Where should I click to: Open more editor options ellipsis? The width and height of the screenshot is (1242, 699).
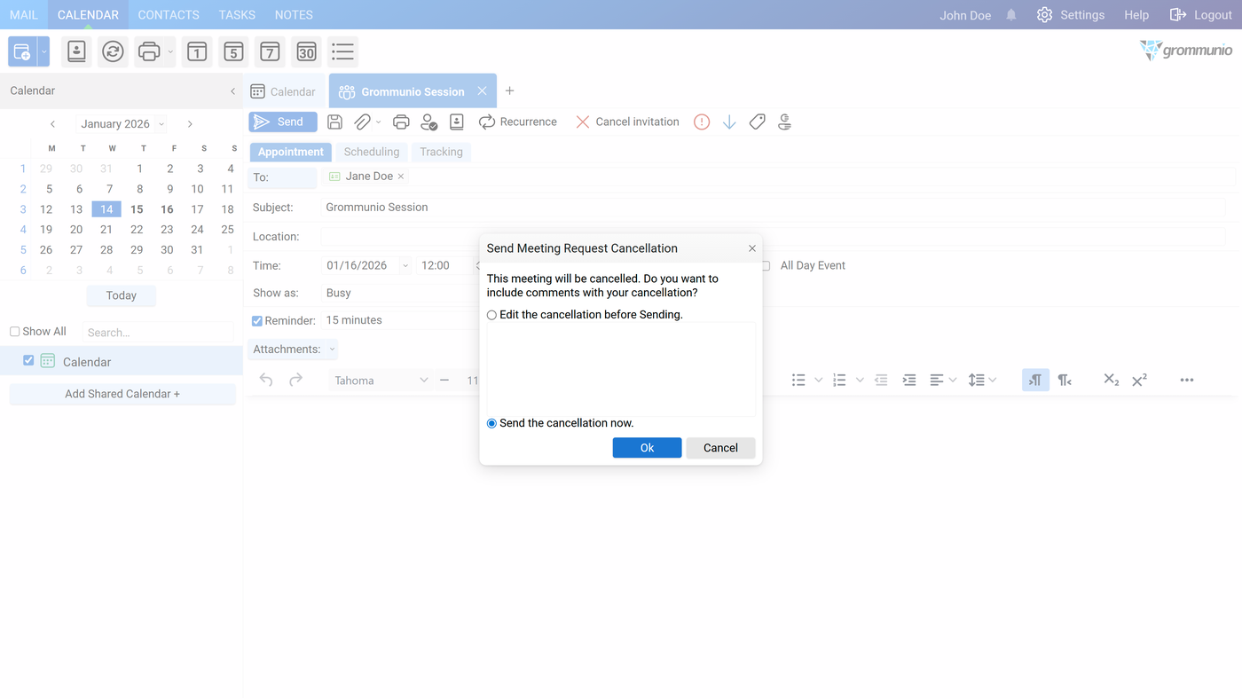click(1187, 380)
